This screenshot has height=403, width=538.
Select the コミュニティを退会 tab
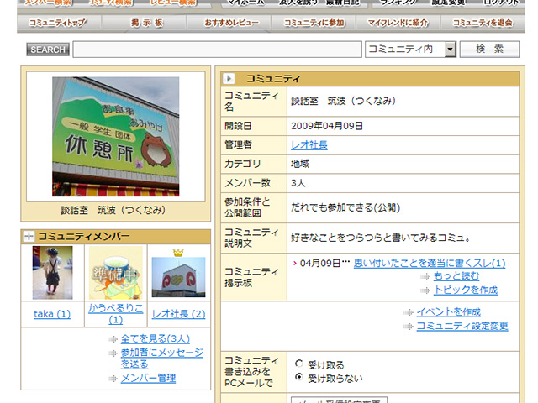[483, 23]
